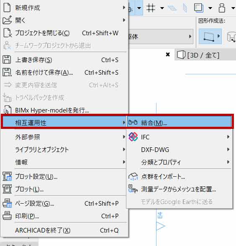Expand the arrow next to 新規作成
This screenshot has width=236, height=246.
[x=124, y=8]
